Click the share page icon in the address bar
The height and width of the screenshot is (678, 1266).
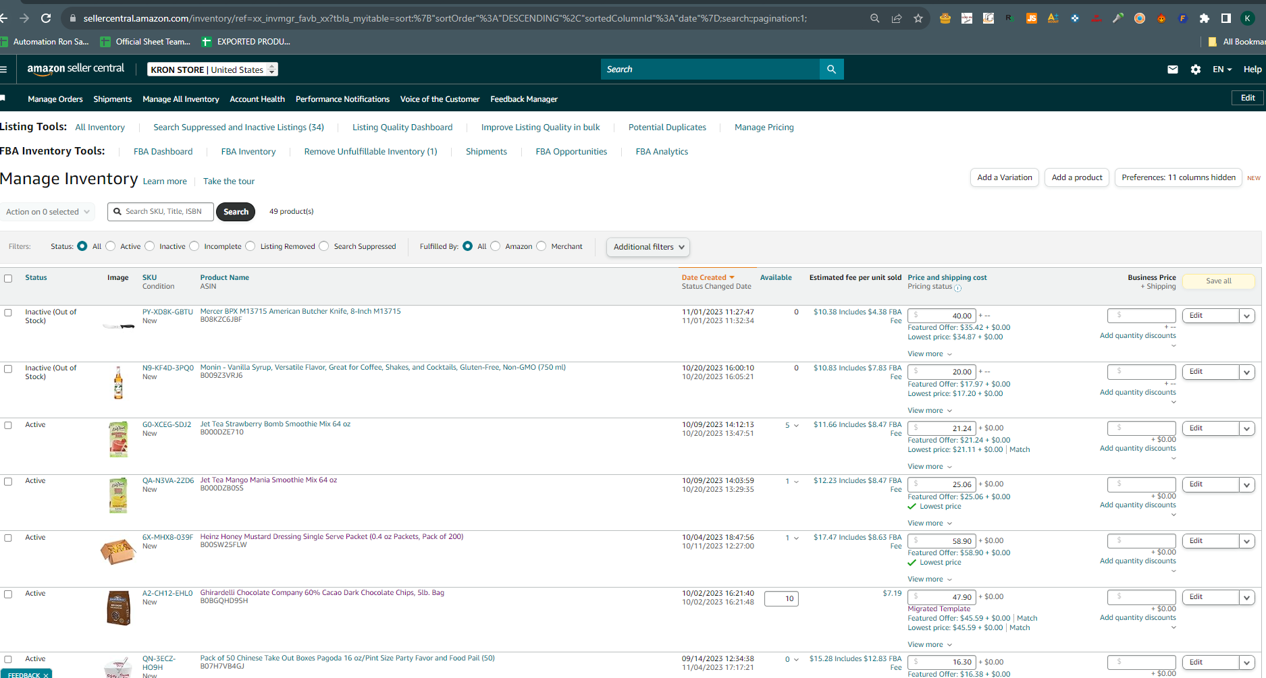pyautogui.click(x=897, y=18)
